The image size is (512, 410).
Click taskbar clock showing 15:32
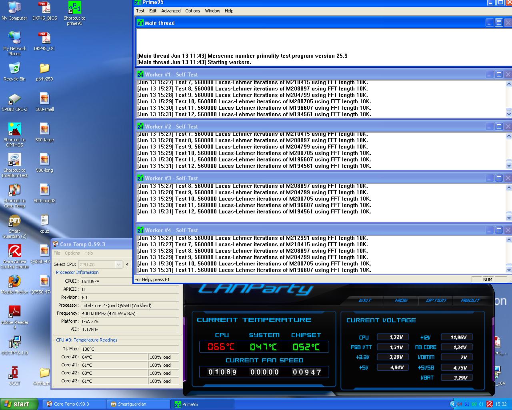click(x=501, y=404)
